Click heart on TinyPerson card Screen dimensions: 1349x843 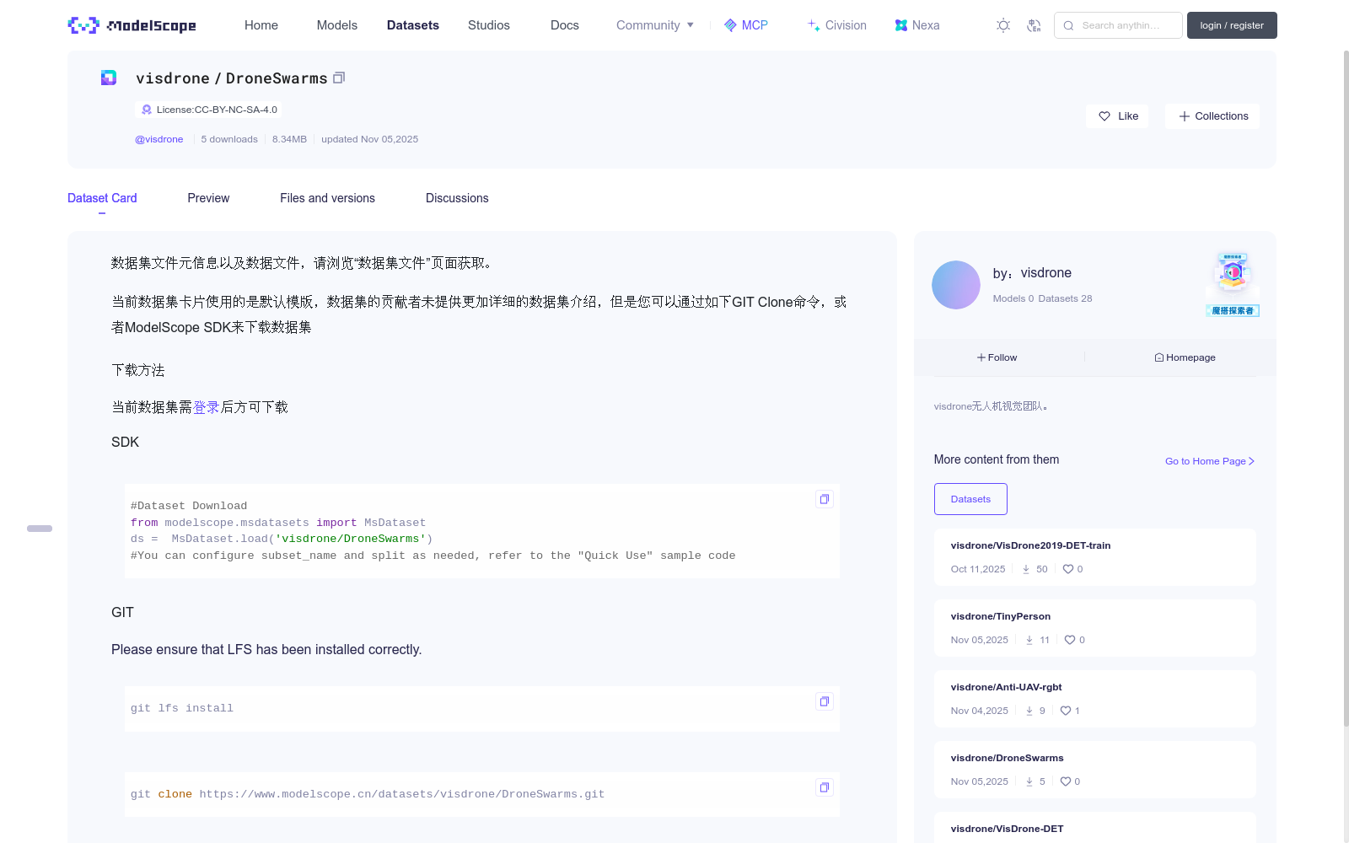tap(1070, 640)
